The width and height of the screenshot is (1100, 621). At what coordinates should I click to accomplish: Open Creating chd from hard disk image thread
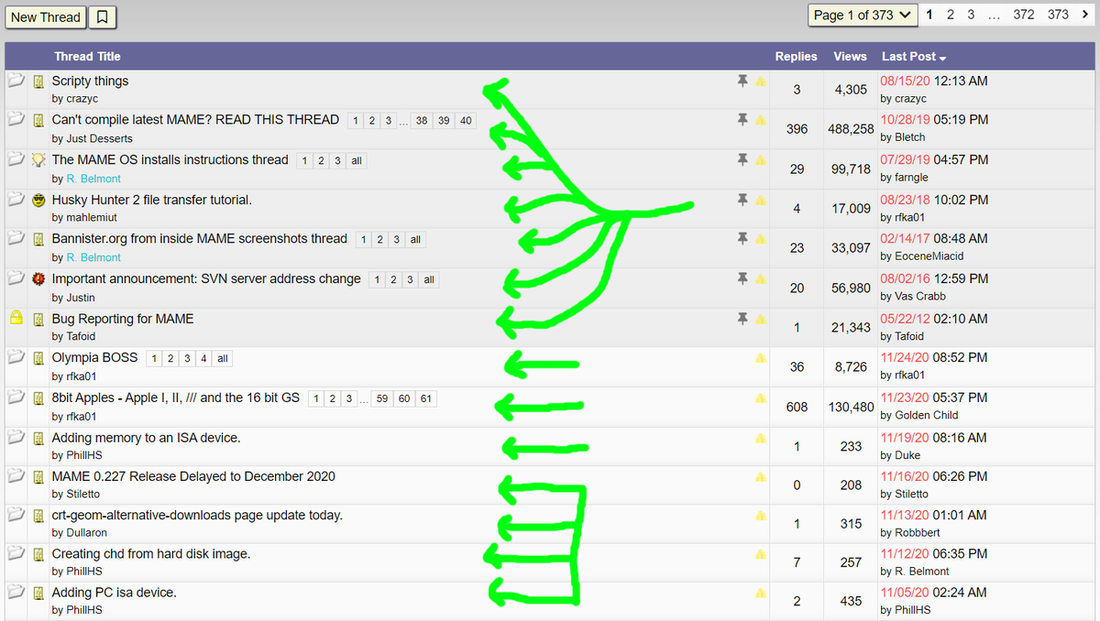click(x=151, y=554)
